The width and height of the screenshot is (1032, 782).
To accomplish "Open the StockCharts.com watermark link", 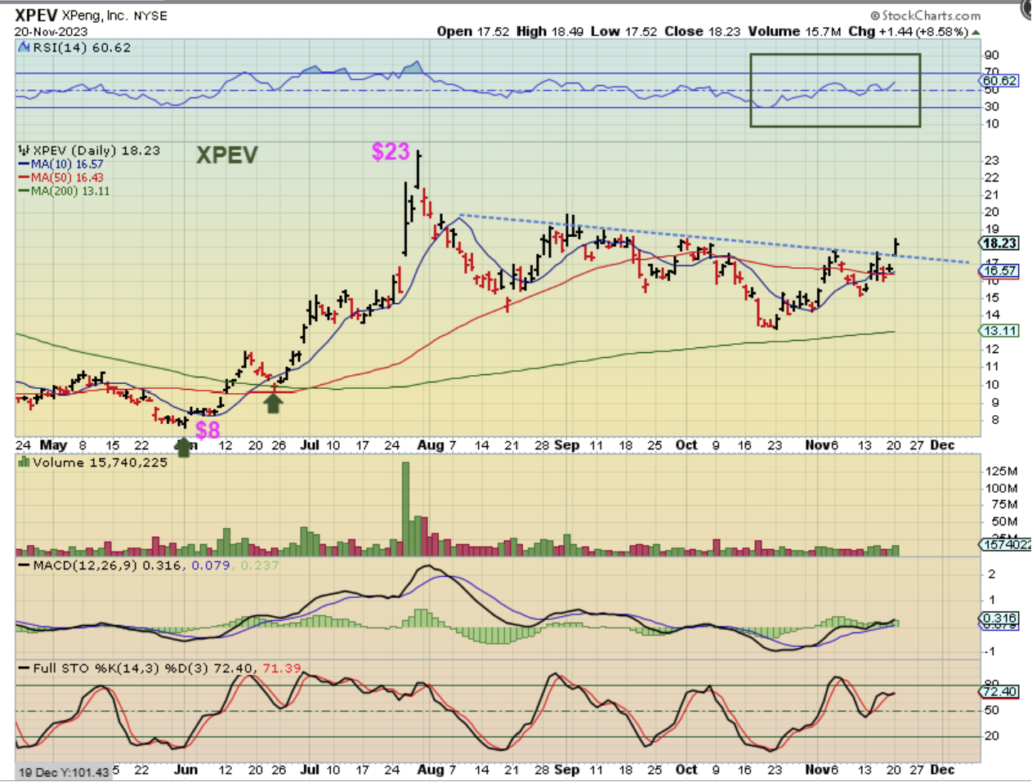I will pyautogui.click(x=925, y=16).
